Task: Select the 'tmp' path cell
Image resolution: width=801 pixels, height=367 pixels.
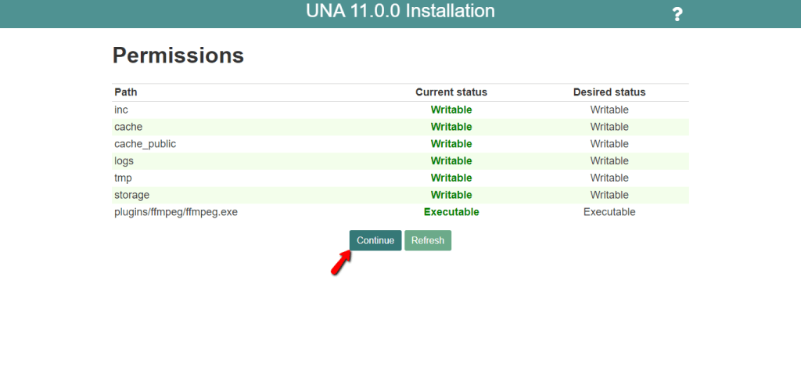Action: pos(123,178)
